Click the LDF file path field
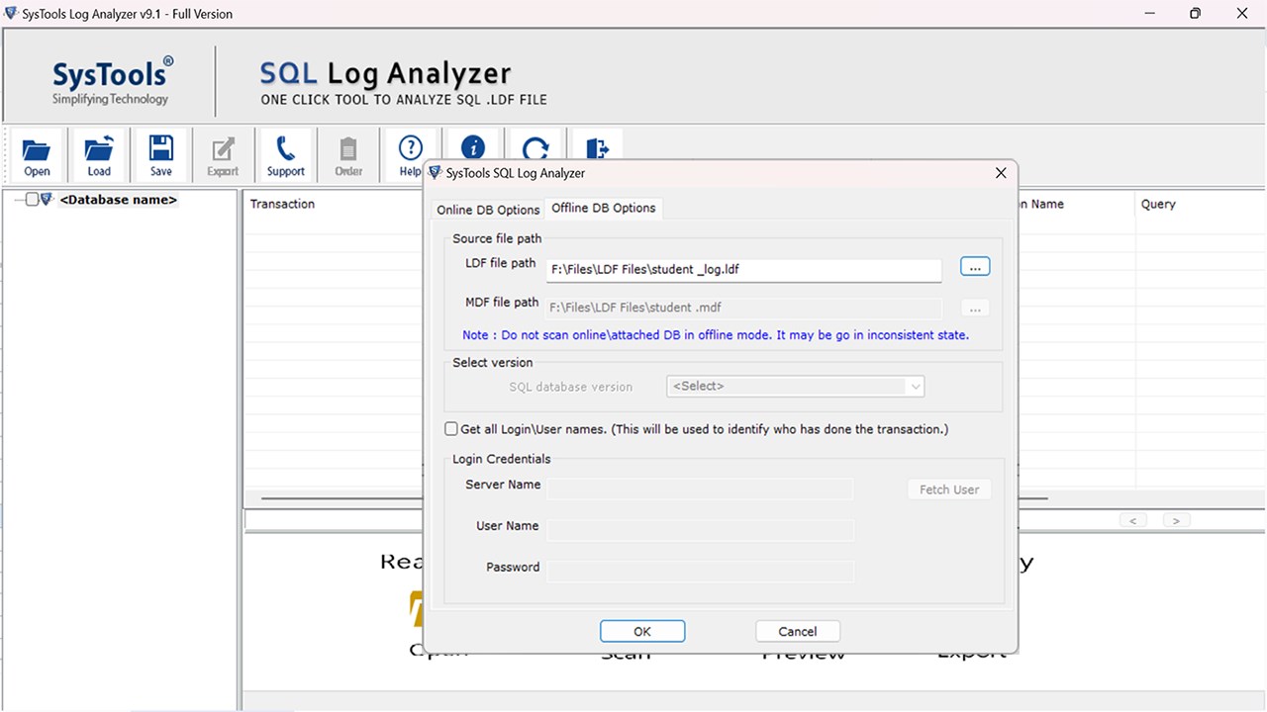The width and height of the screenshot is (1267, 712). point(743,270)
